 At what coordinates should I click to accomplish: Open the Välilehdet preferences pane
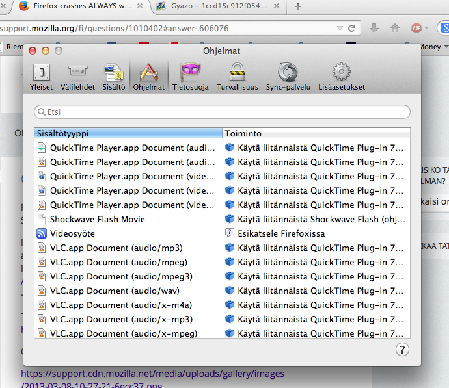pyautogui.click(x=77, y=77)
